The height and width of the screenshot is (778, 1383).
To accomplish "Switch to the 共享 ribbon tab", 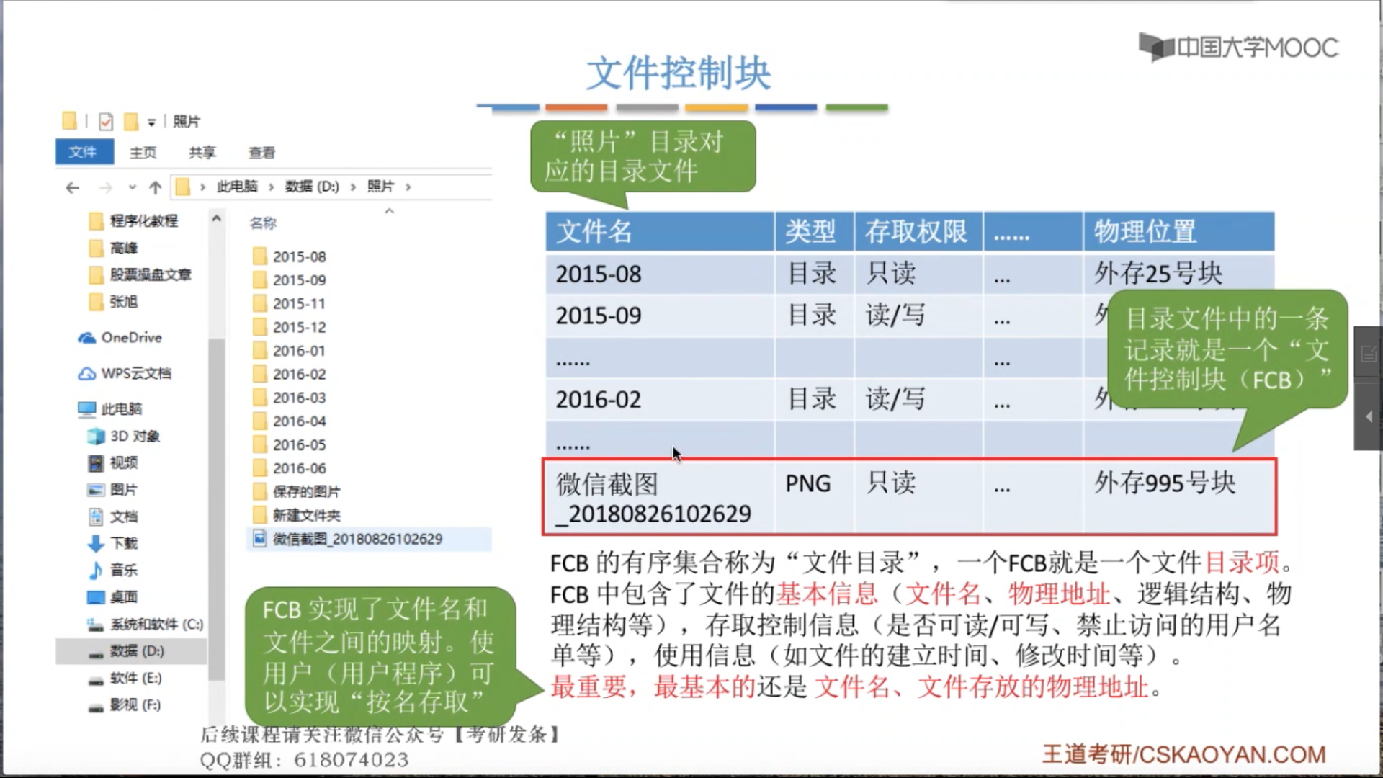I will coord(202,153).
